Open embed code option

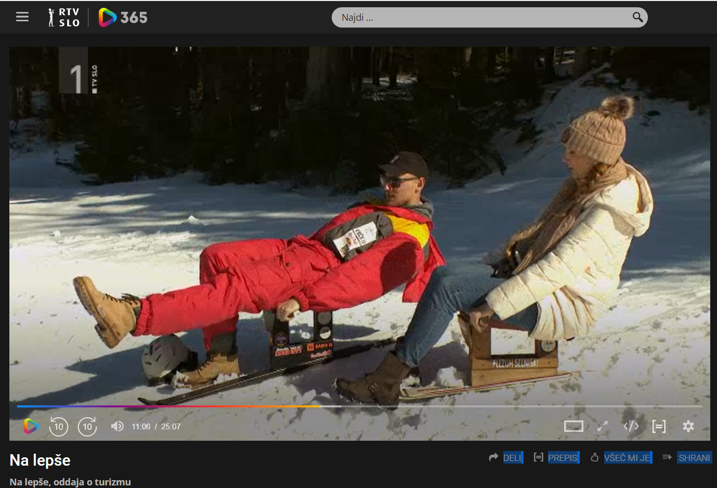coord(631,427)
